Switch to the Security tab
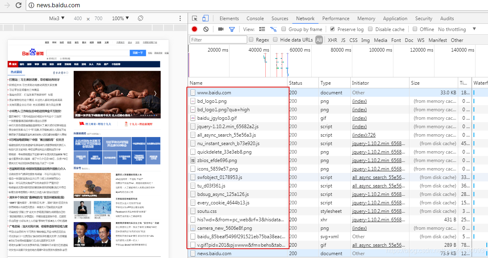 pyautogui.click(x=424, y=19)
